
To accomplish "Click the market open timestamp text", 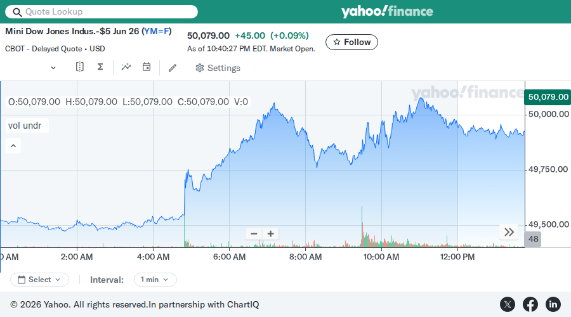I will 251,49.
